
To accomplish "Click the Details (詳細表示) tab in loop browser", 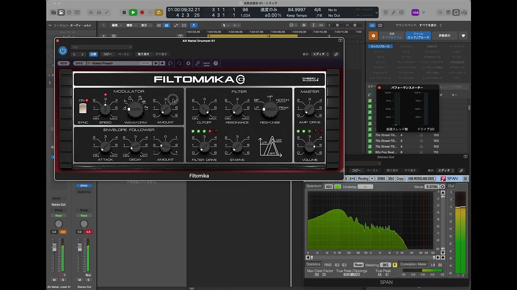I will click(444, 36).
